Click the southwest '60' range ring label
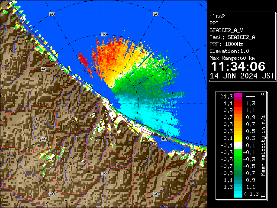This screenshot has height=208, width=277. point(52,194)
